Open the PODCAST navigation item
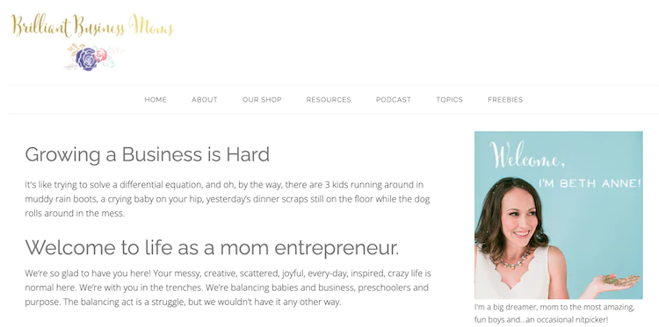 pyautogui.click(x=394, y=100)
